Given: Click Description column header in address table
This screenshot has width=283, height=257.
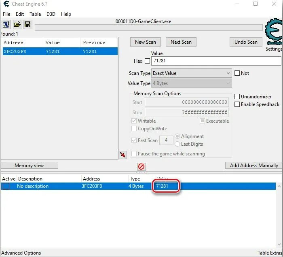Looking at the screenshot, I should coord(49,179).
